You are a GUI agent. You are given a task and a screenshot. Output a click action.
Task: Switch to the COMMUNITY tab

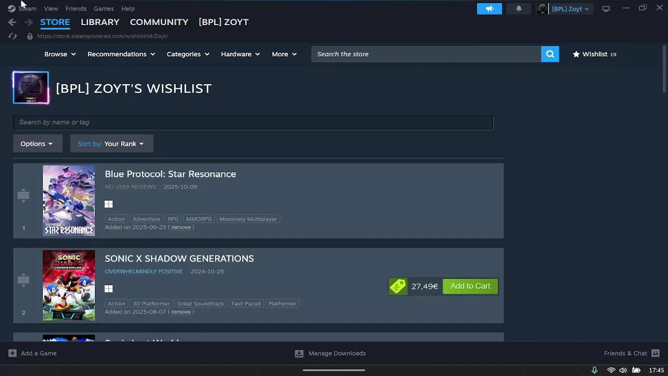coord(159,22)
